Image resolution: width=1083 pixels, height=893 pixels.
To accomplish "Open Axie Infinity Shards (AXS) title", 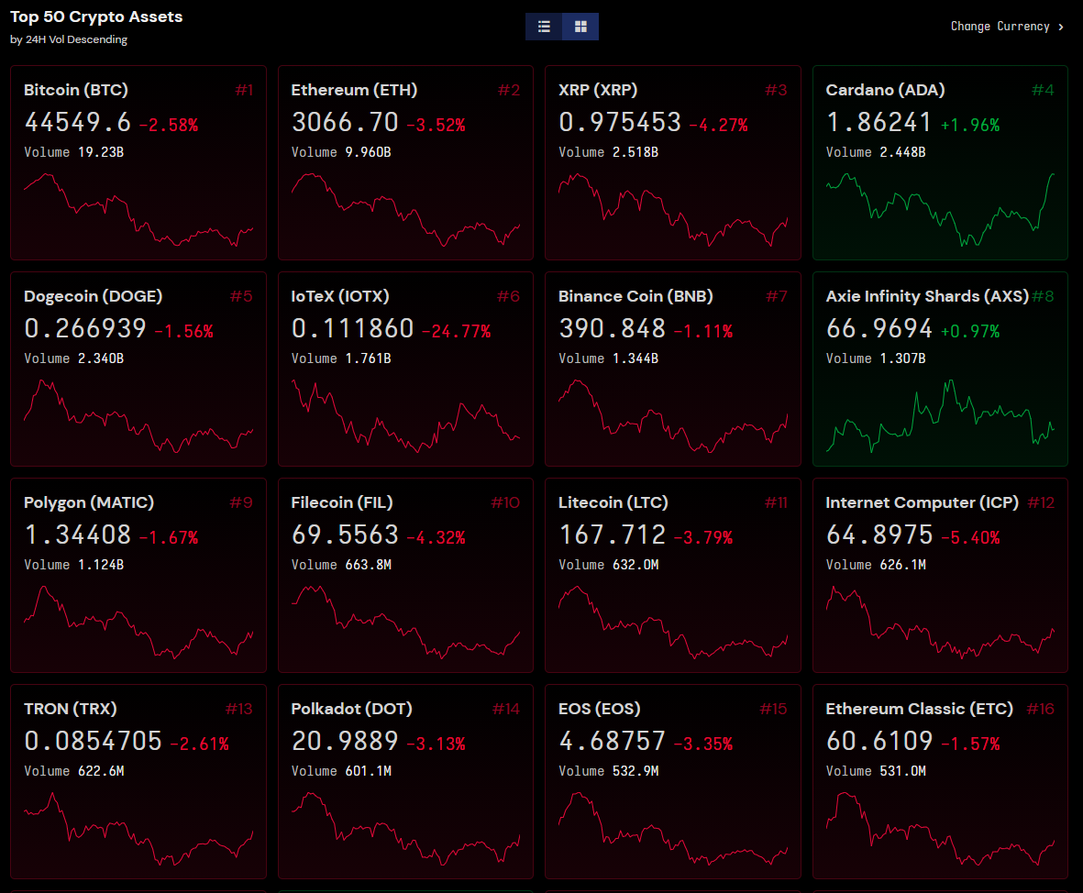I will click(928, 296).
